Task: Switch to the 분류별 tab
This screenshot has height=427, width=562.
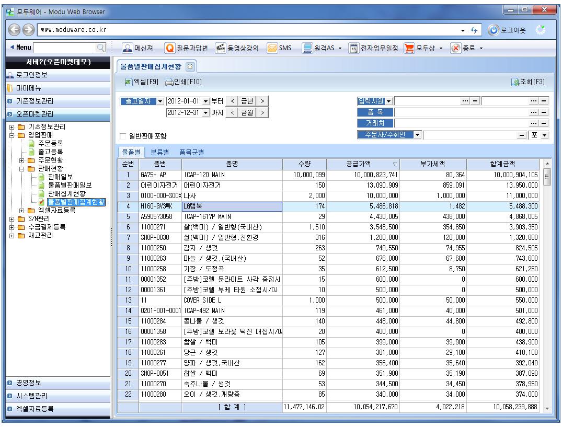Action: 159,152
